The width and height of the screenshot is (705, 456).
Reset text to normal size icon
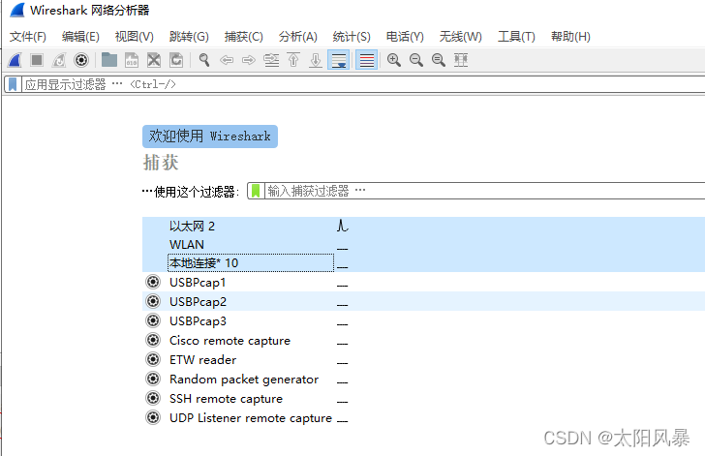[439, 60]
